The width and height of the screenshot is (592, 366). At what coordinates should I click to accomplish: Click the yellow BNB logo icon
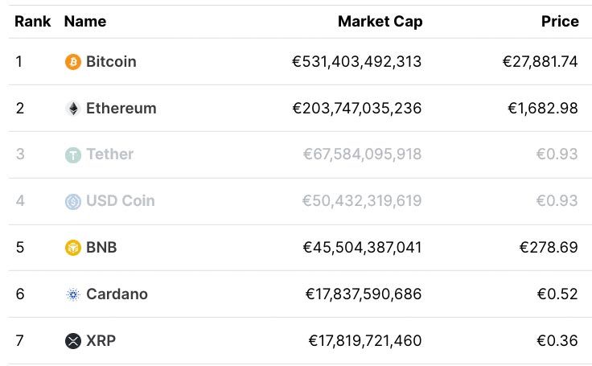click(73, 248)
